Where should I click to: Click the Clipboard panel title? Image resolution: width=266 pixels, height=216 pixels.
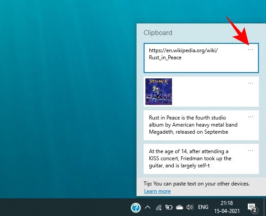[158, 33]
